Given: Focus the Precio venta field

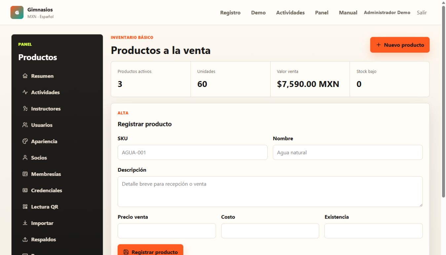Looking at the screenshot, I should coord(167,231).
